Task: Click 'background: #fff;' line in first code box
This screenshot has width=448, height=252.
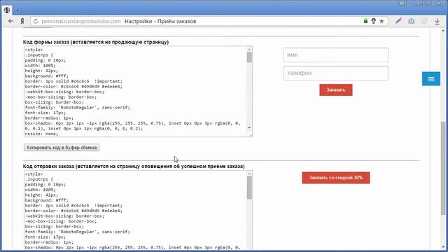Action: click(47, 76)
